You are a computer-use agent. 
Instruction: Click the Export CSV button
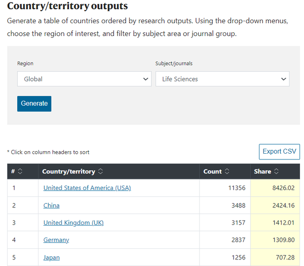279,152
